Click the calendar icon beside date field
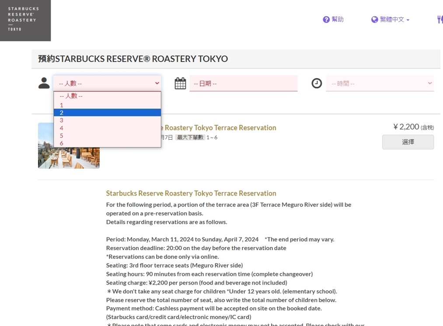Viewport: 443px width, 326px height. tap(180, 83)
